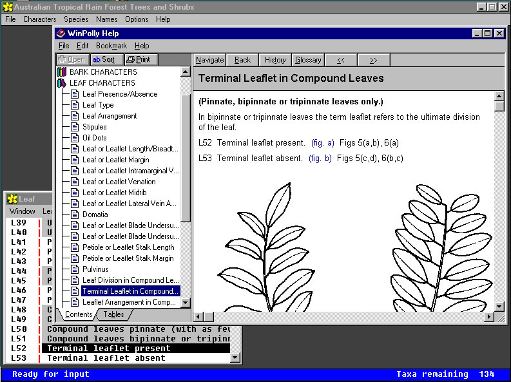This screenshot has width=511, height=382.
Task: Click the next topic >> button
Action: click(374, 60)
